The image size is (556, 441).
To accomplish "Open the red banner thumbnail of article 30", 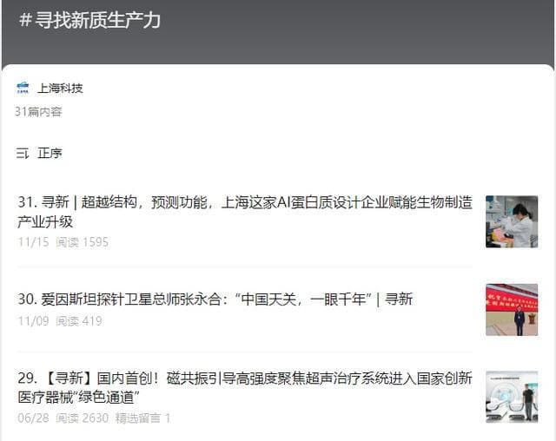I will (511, 310).
